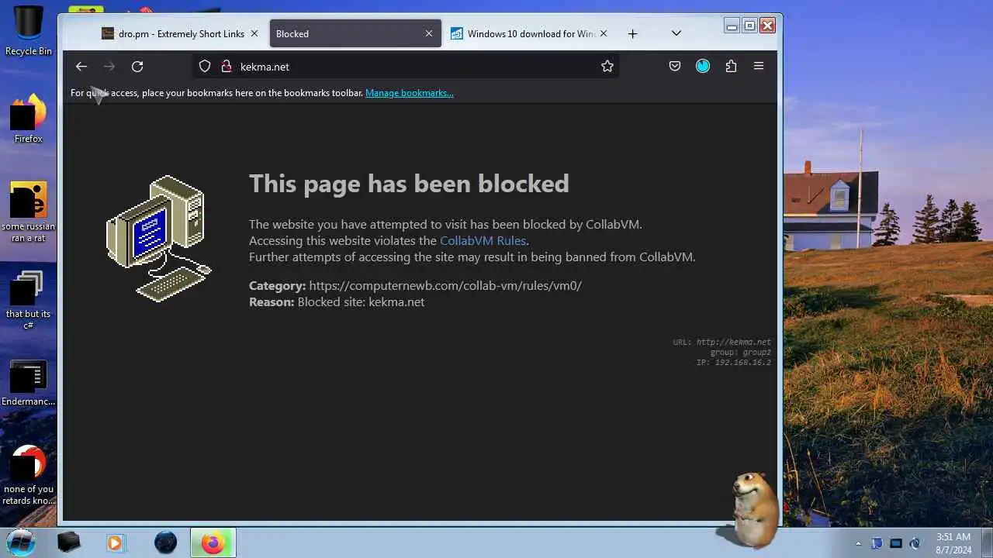Viewport: 993px width, 558px height.
Task: Switch to Windows 10 download tab
Action: point(530,34)
